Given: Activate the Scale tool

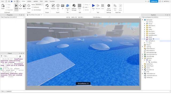Looking at the screenshot, I should pos(24,7).
